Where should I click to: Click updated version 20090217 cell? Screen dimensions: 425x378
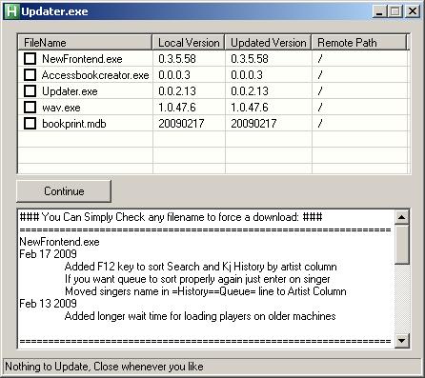[253, 124]
